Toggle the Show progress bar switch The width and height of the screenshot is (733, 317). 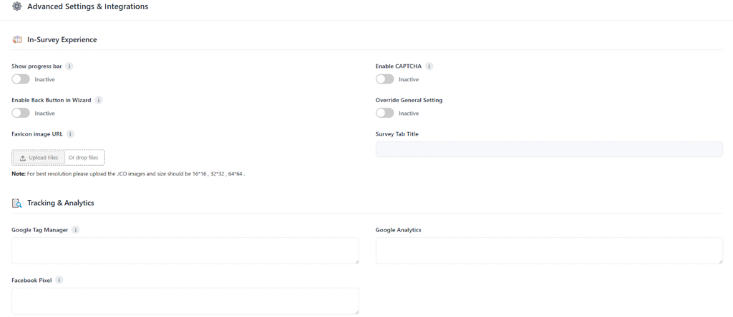21,79
